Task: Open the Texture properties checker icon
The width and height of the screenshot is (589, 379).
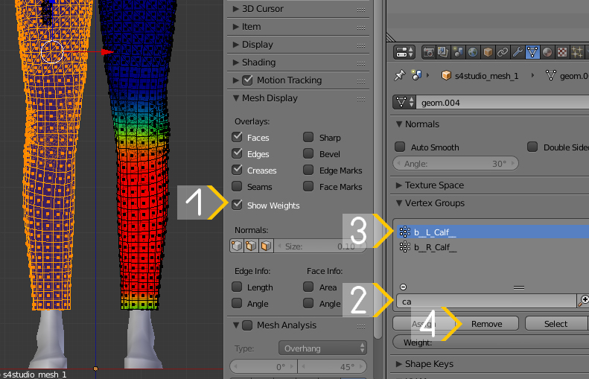Action: (x=562, y=52)
